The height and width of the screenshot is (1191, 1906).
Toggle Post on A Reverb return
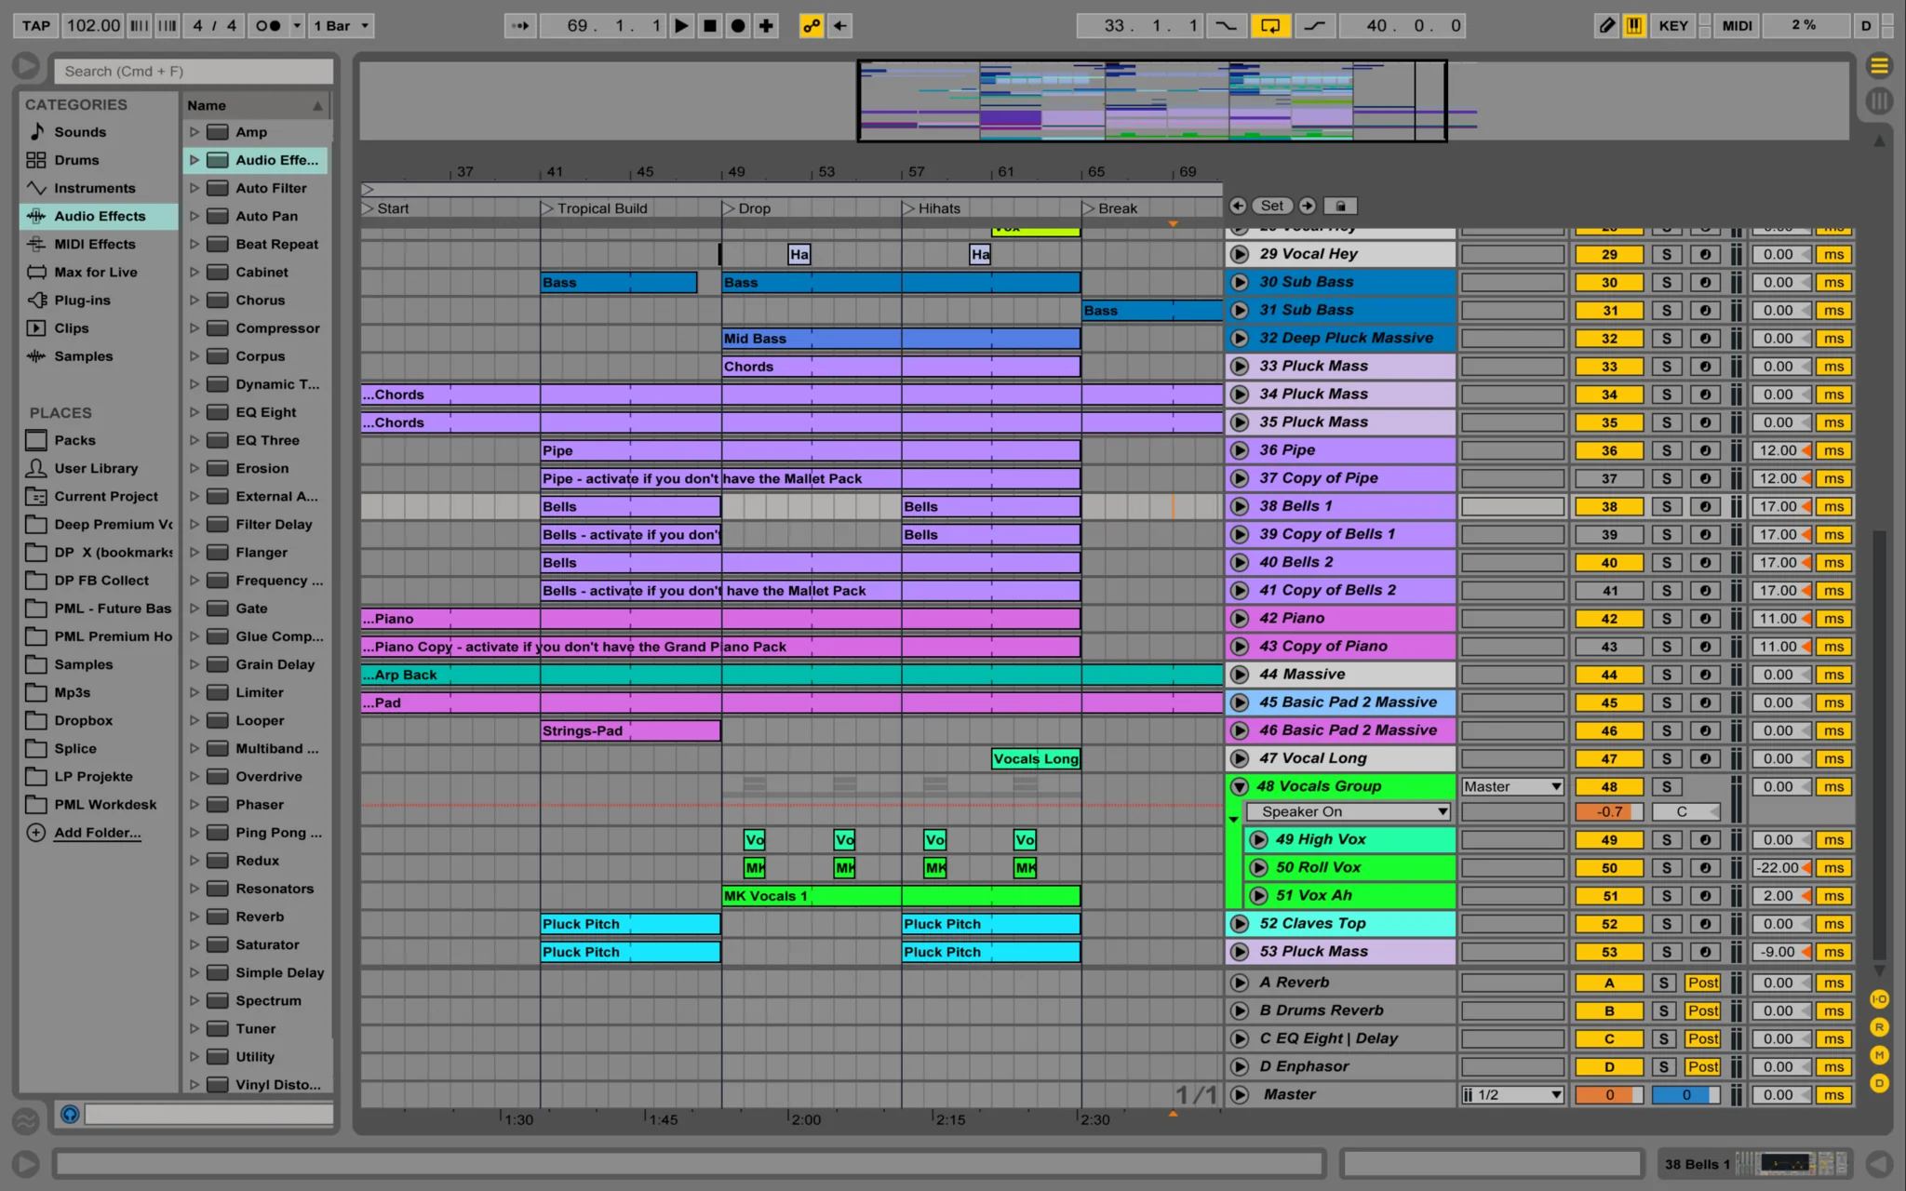click(x=1703, y=983)
